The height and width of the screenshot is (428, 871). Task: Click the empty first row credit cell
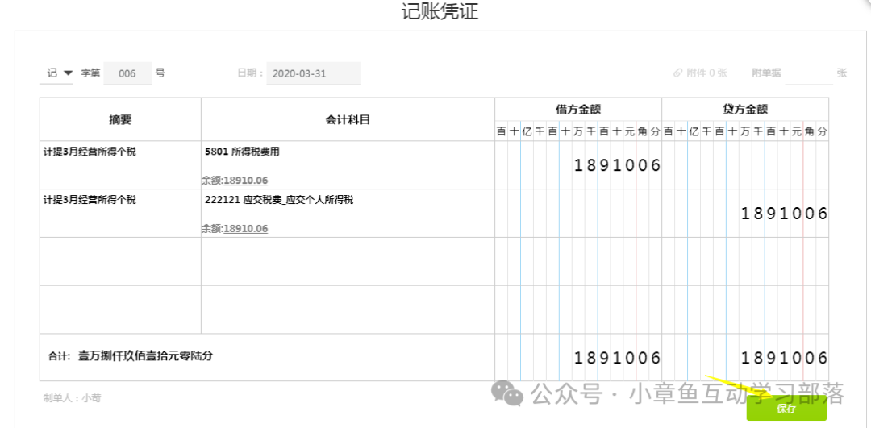(744, 166)
